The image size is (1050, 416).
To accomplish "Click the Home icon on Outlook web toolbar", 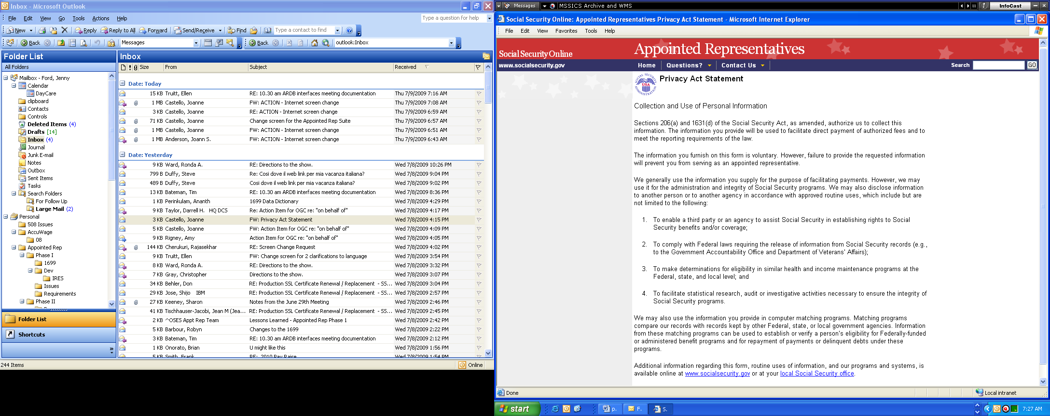I will pyautogui.click(x=315, y=43).
